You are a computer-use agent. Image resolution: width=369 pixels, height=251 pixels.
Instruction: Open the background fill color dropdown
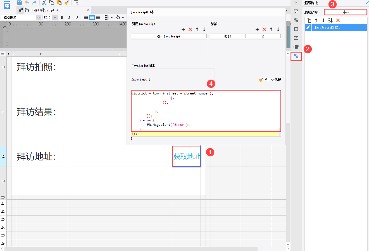click(x=123, y=18)
